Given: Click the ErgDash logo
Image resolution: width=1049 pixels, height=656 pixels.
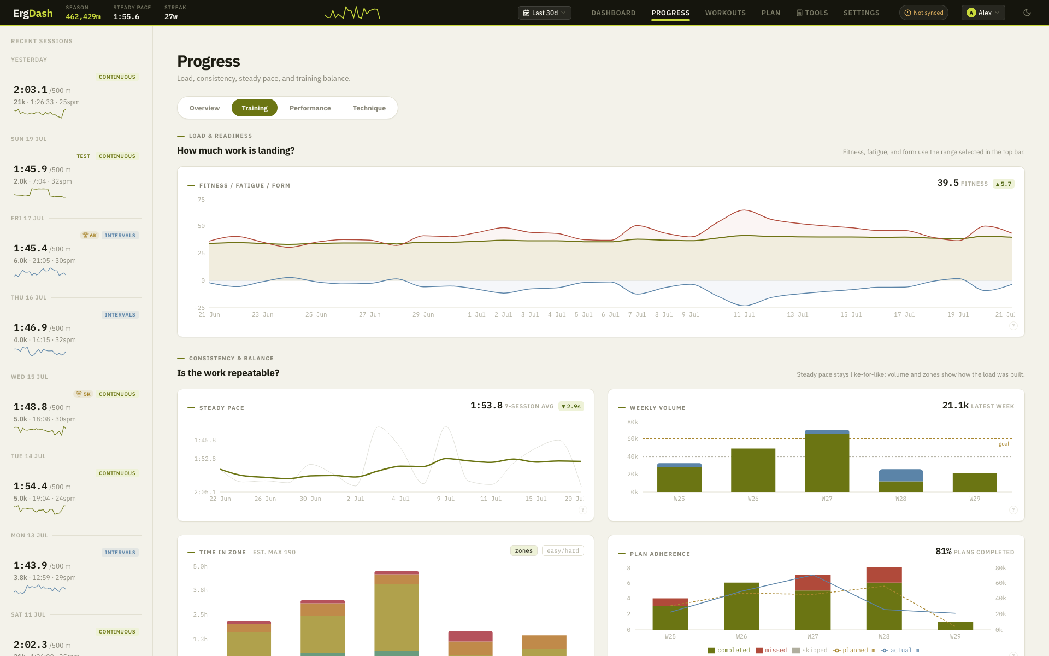Looking at the screenshot, I should click(33, 13).
